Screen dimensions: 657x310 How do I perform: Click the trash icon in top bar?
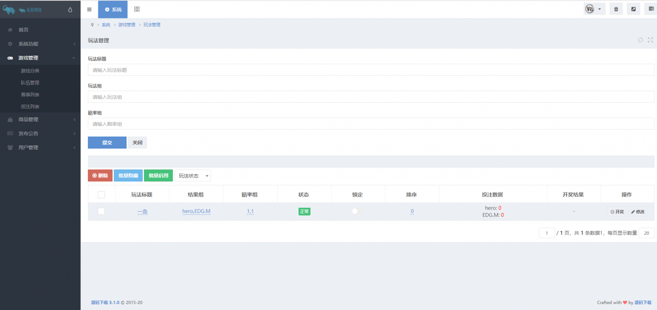pos(616,9)
